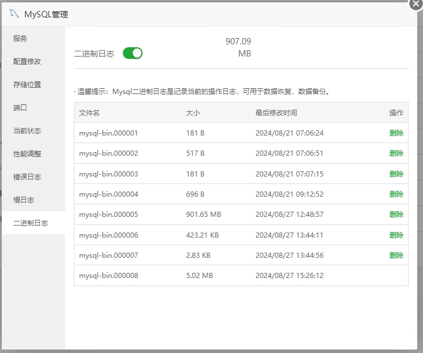Click timestamp 2024/08/27 12:48:57
Viewport: 423px width, 353px height.
point(290,215)
